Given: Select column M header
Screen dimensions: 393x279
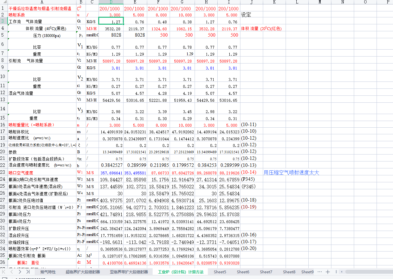Looking at the screenshot, I should 320,2.
